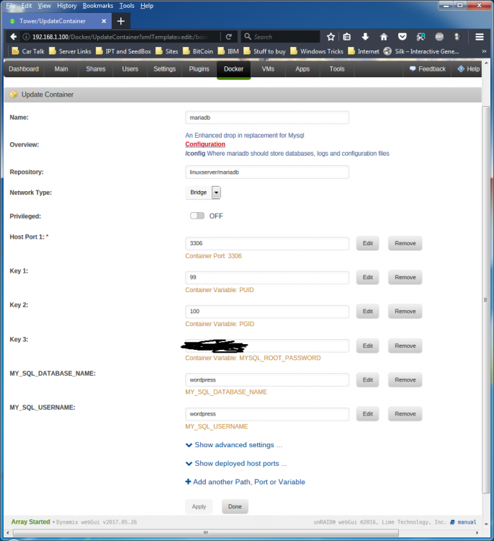Add another Path, Port or Variable
This screenshot has height=541, width=494.
(246, 482)
